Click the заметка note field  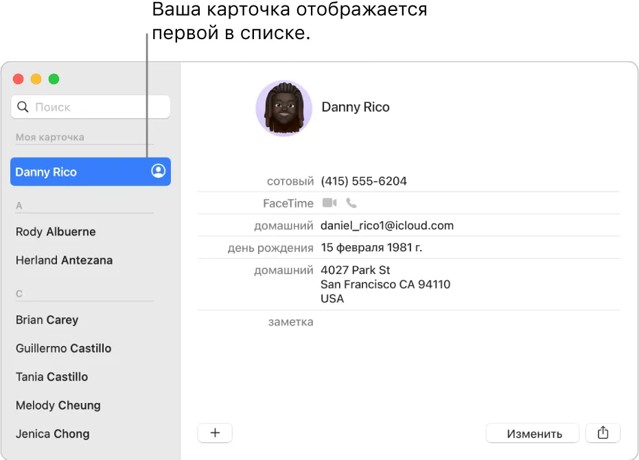pos(290,322)
